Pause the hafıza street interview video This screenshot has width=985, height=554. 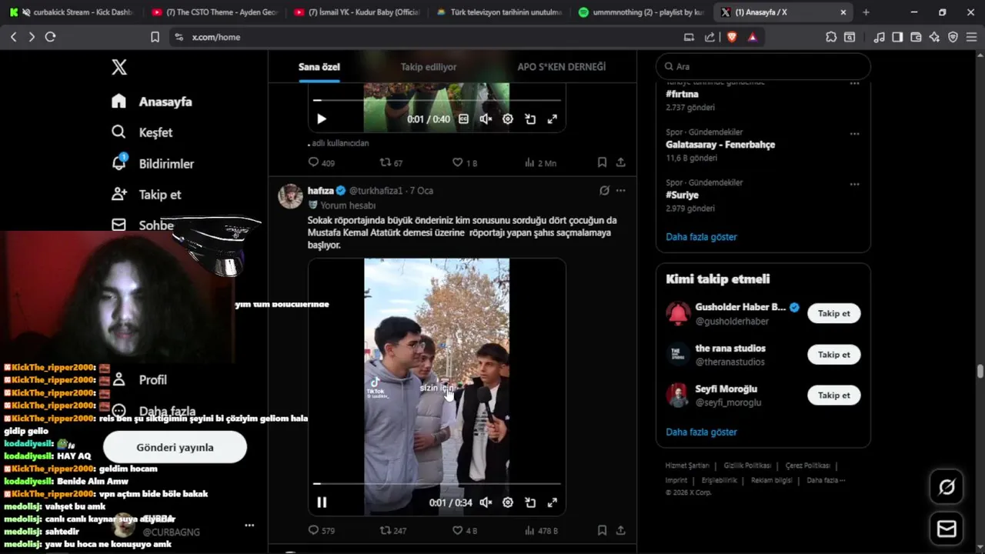pos(322,502)
